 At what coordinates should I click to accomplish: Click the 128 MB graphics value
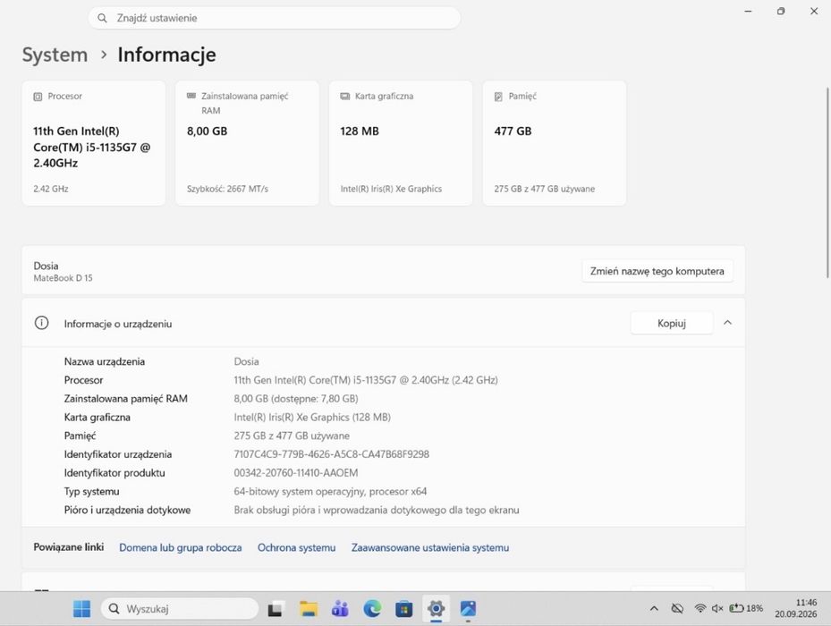click(x=360, y=131)
